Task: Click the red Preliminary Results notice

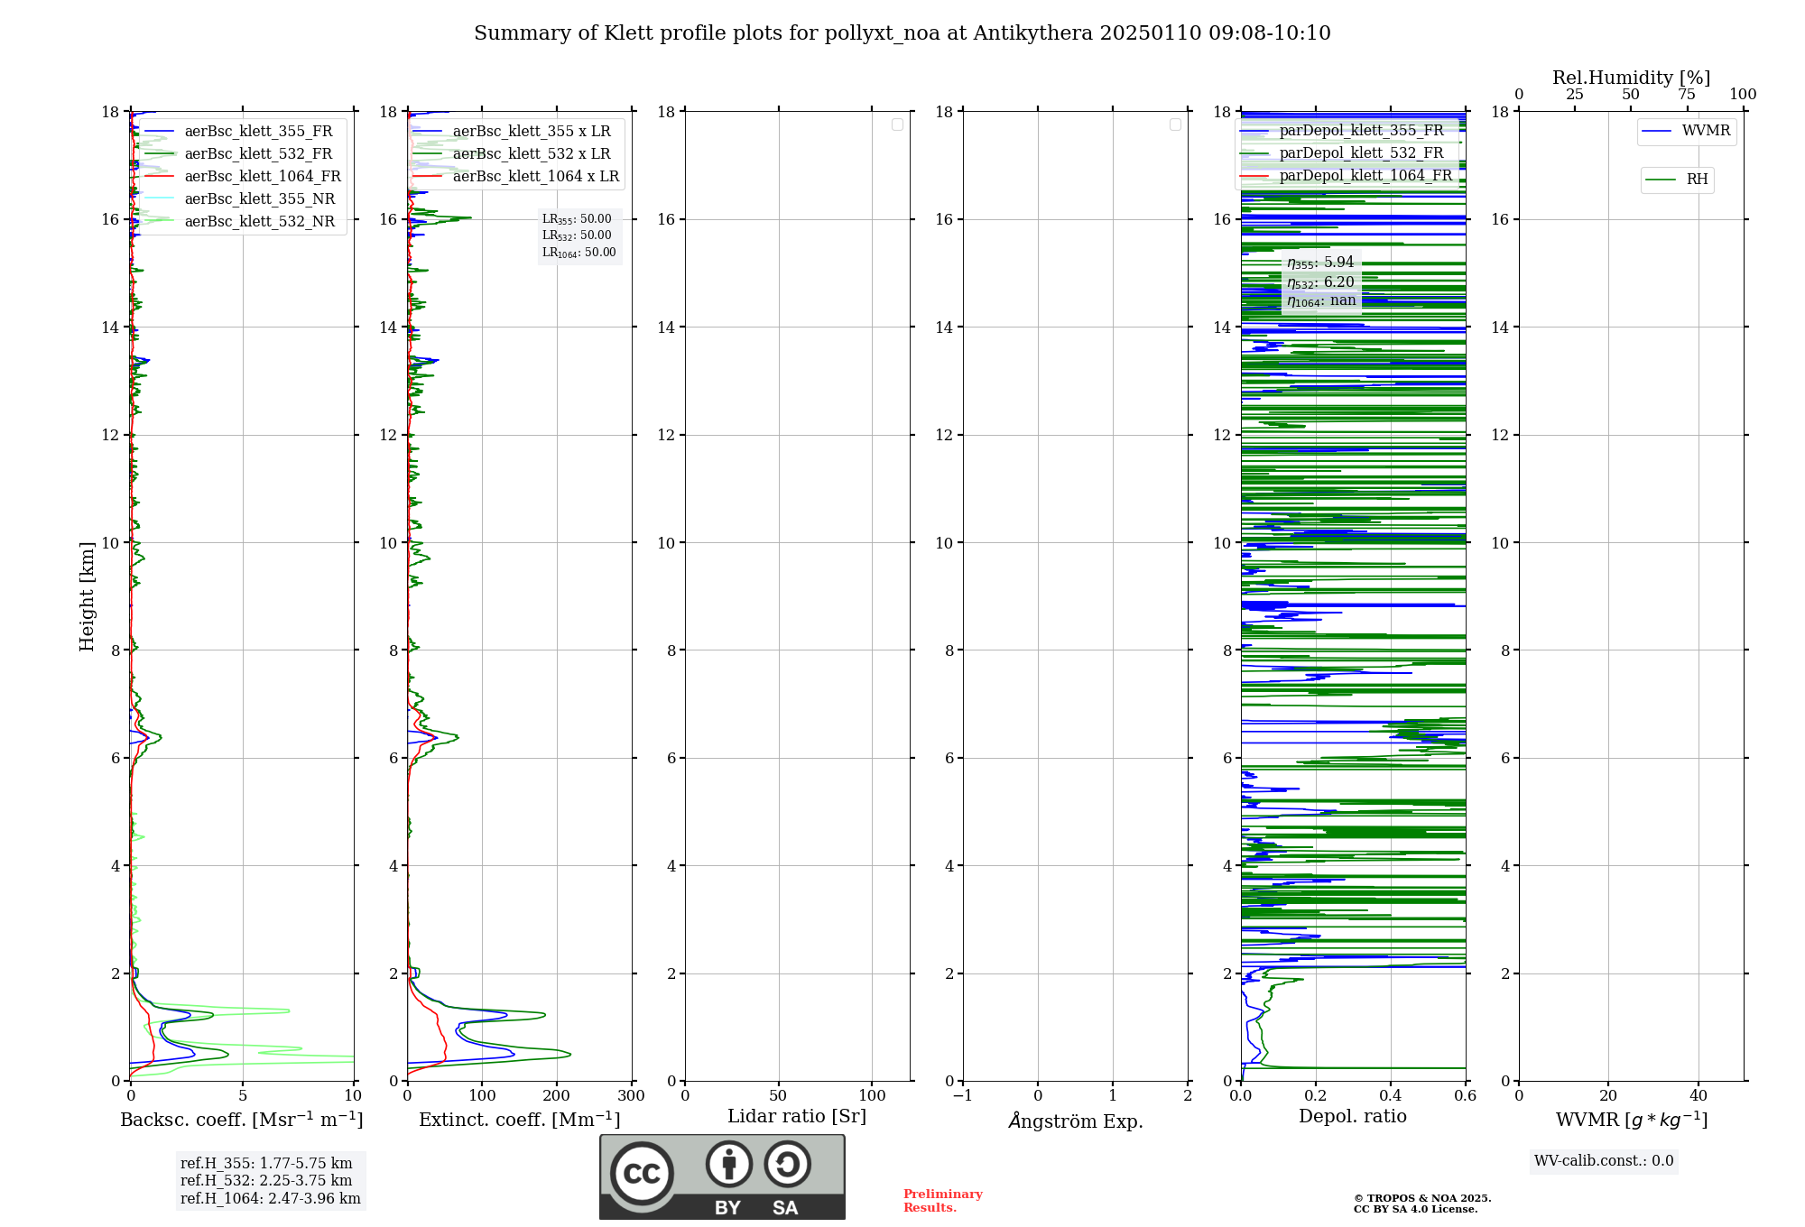Action: (943, 1201)
